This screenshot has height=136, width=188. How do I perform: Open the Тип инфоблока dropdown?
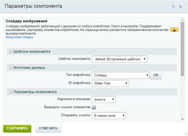tap(121, 75)
